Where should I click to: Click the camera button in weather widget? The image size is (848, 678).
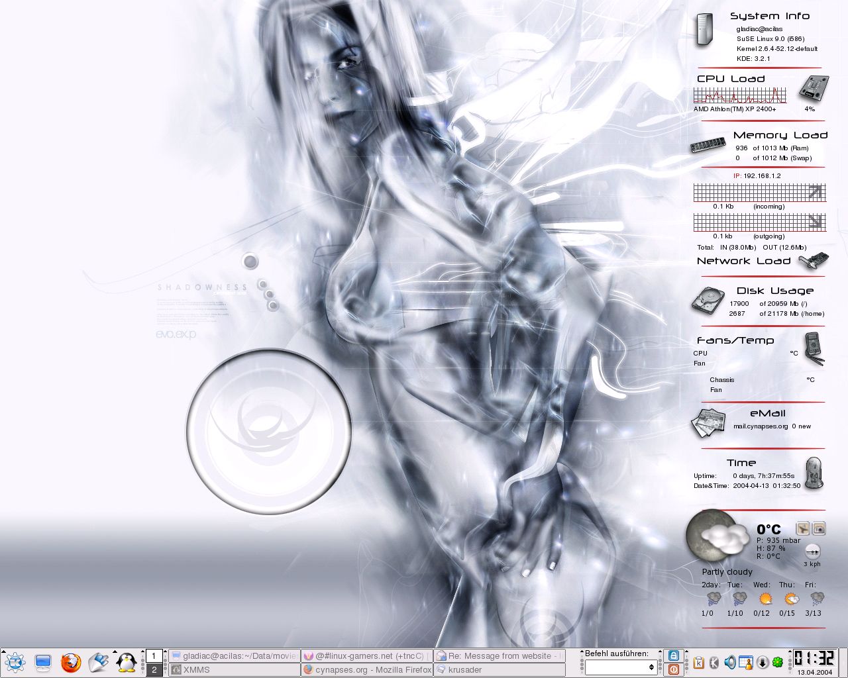coord(819,528)
